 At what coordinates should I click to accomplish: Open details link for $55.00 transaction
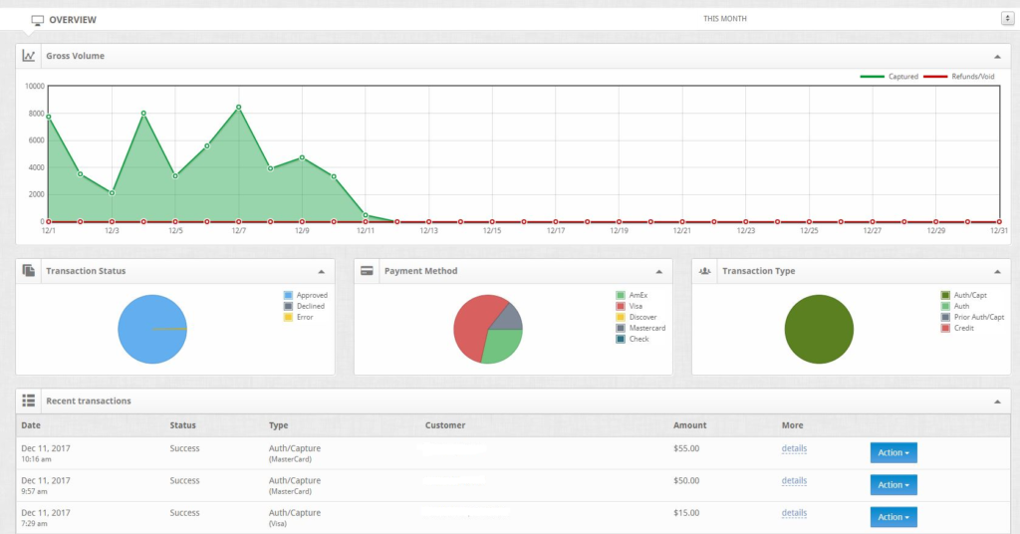pos(794,448)
